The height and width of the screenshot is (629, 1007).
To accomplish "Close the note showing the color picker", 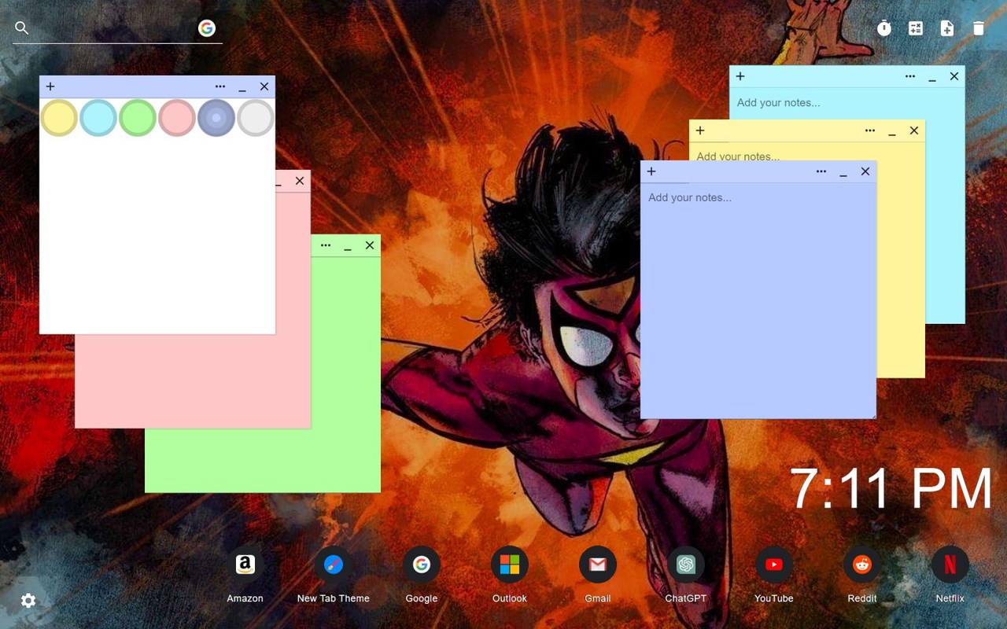I will coord(264,86).
